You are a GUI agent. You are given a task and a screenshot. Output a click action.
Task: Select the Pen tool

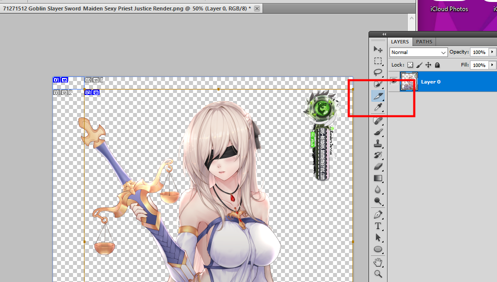tap(378, 214)
